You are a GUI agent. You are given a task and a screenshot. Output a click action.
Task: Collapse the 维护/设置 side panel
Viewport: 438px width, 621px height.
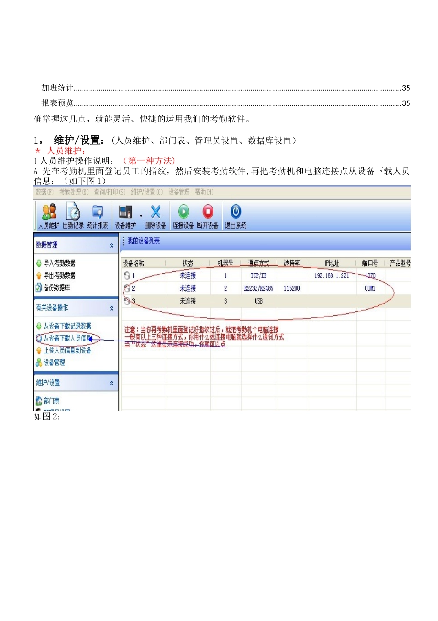[x=112, y=383]
